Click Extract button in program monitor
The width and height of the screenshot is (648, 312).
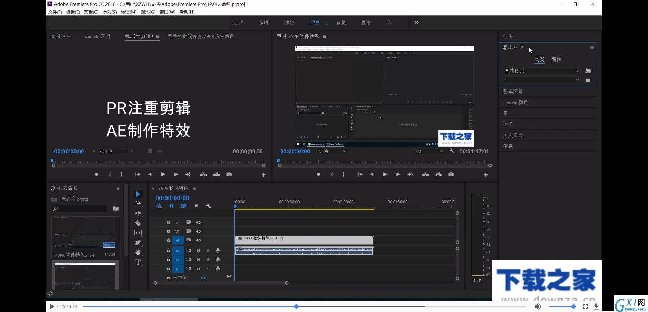[x=438, y=174]
